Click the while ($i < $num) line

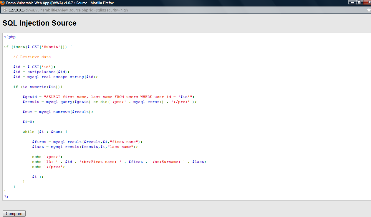point(45,132)
